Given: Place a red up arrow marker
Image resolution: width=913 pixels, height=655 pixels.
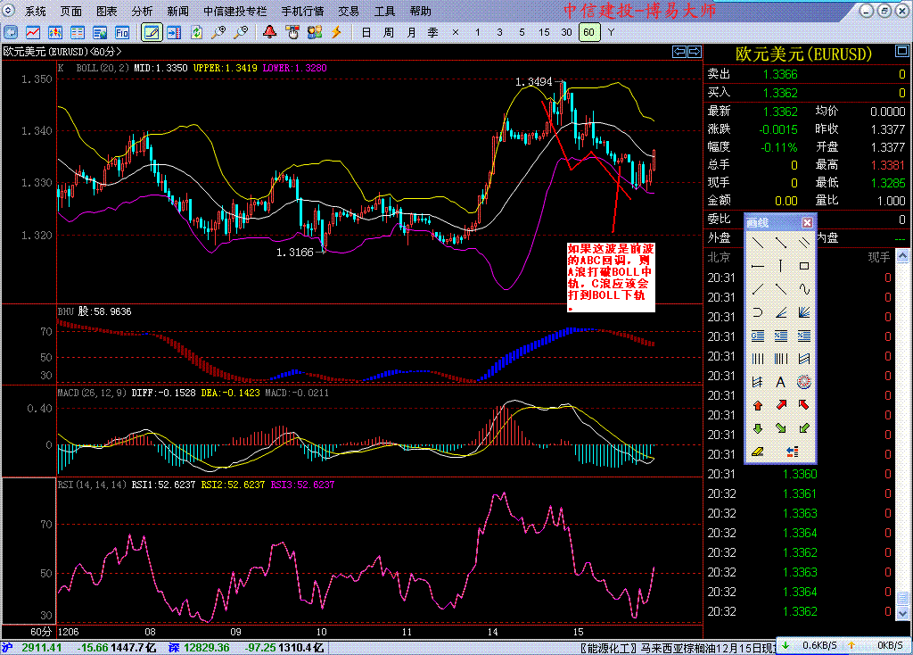Looking at the screenshot, I should pos(758,405).
